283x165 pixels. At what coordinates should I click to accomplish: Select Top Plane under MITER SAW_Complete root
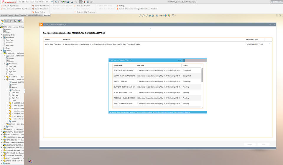click(9, 43)
